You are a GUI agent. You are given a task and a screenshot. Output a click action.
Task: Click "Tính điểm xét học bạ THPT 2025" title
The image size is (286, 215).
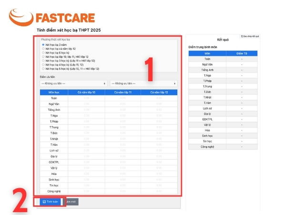point(69,30)
